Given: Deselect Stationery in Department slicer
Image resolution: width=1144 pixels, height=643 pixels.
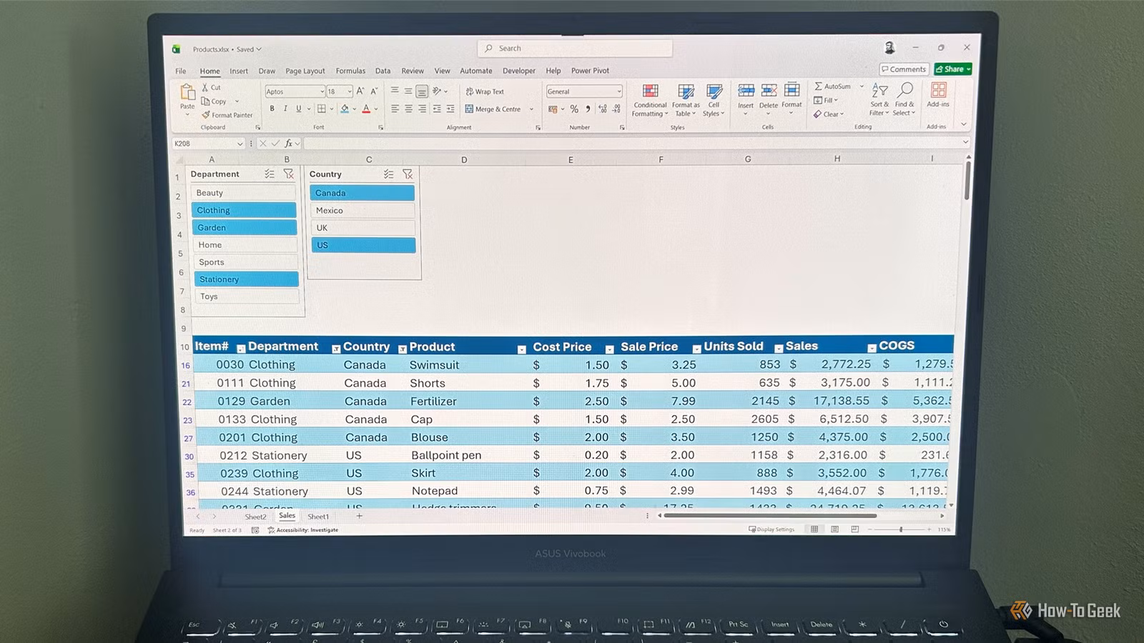Looking at the screenshot, I should click(x=246, y=279).
